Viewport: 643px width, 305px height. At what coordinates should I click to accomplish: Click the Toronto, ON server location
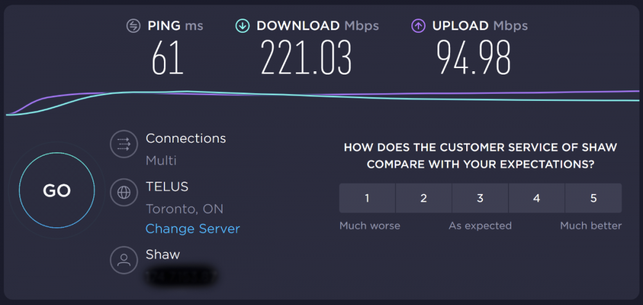[185, 209]
